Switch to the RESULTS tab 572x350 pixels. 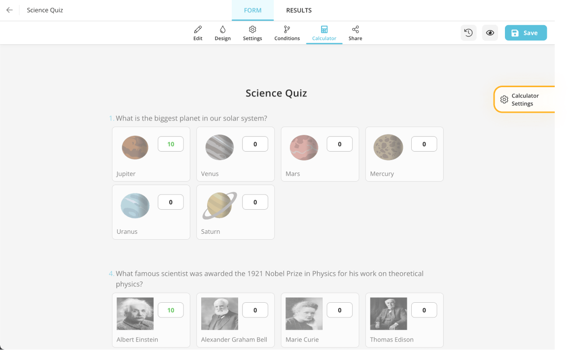(299, 10)
